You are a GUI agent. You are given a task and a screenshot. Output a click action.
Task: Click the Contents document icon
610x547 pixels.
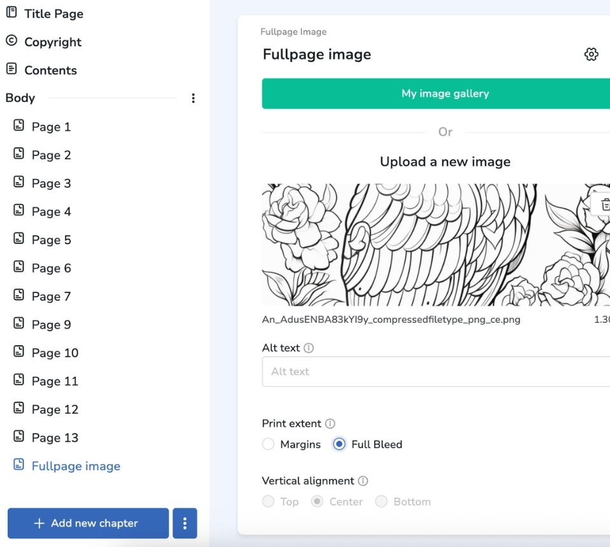[11, 69]
